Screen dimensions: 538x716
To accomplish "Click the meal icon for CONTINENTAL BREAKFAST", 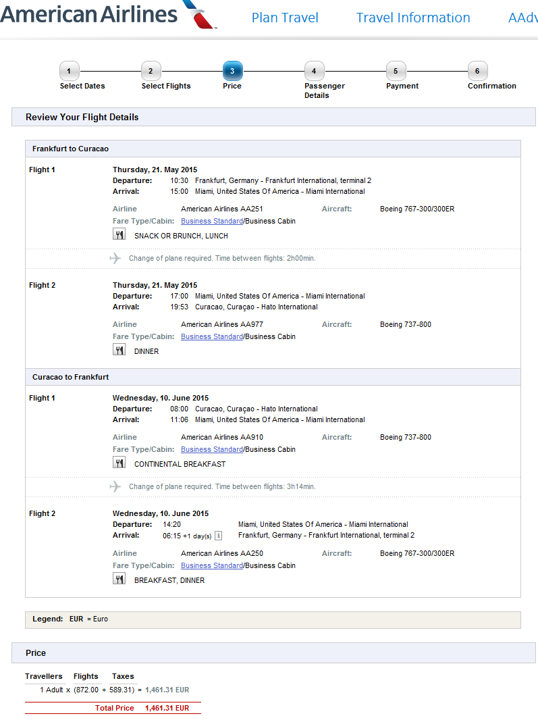I will pyautogui.click(x=119, y=461).
